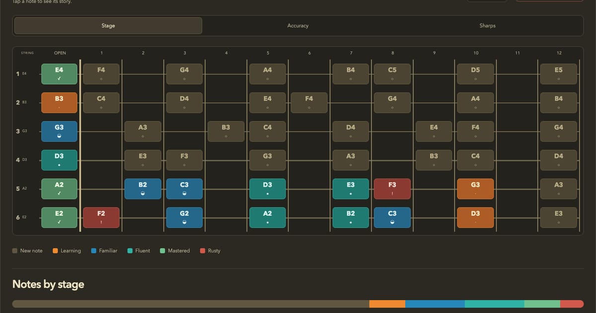Click the OPEN column header
Screen dimensions: 596x313
60,53
